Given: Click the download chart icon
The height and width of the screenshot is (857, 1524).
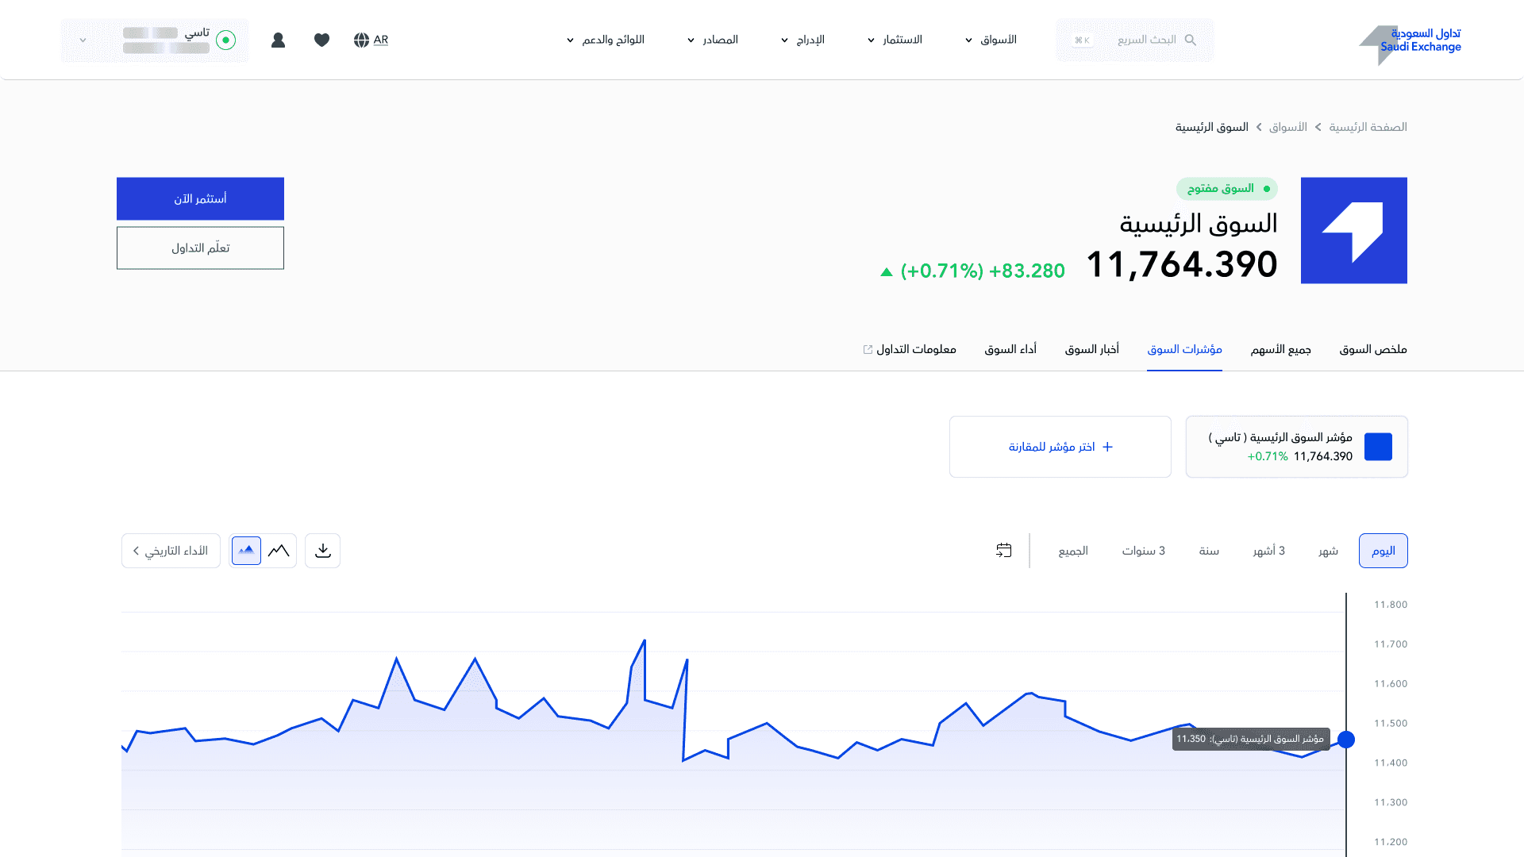Looking at the screenshot, I should [322, 551].
